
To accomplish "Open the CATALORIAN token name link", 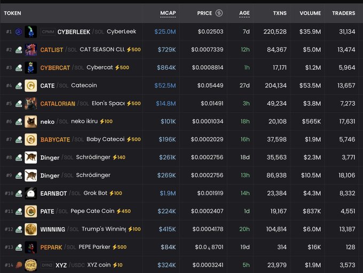I will (x=58, y=104).
